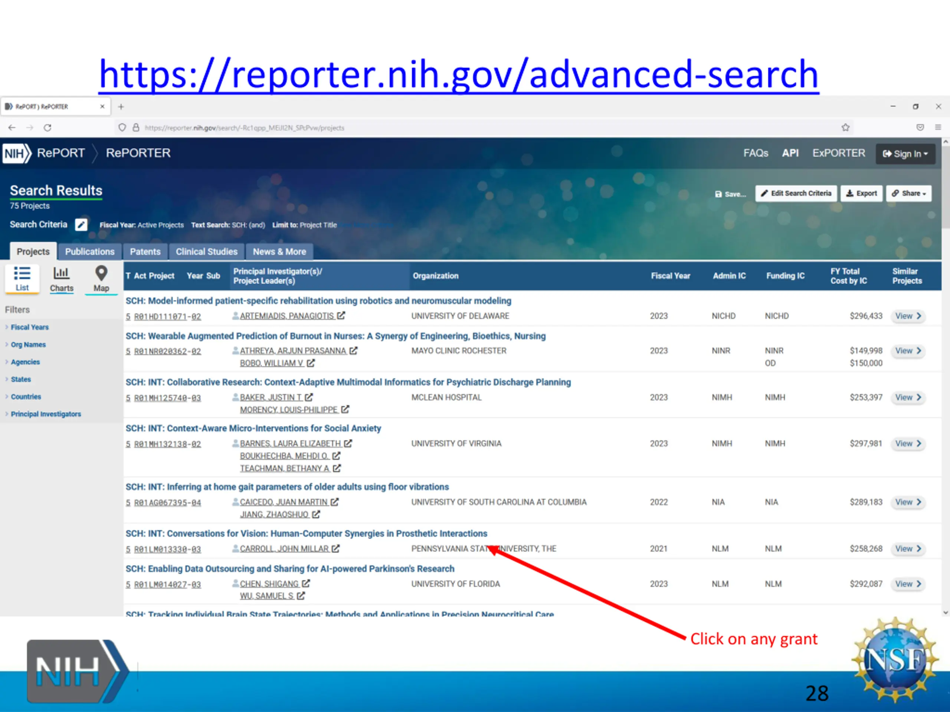
Task: Expand the Org Names filter
Action: [x=28, y=345]
